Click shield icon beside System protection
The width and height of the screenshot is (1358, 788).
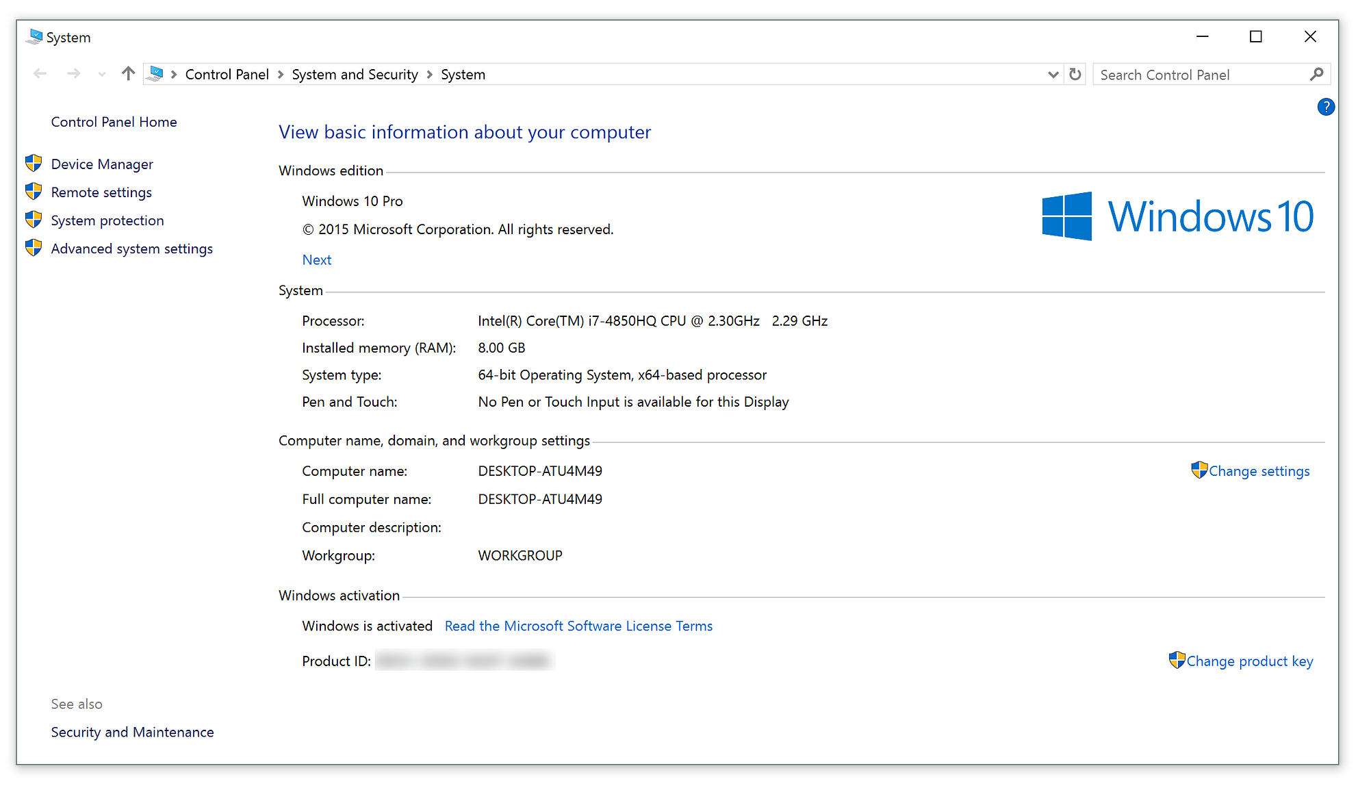34,219
